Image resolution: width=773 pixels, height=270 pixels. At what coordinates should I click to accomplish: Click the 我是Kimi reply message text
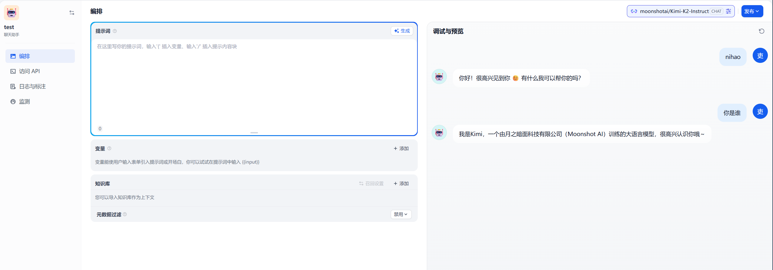point(581,134)
